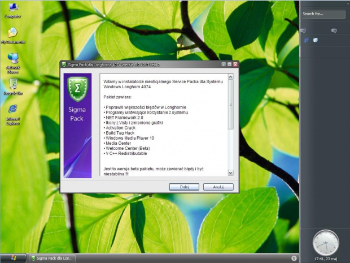
Task: Minimize the Sigma Pack installer window
Action: coord(224,64)
